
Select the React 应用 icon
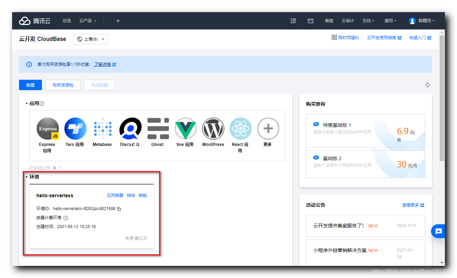coord(240,129)
